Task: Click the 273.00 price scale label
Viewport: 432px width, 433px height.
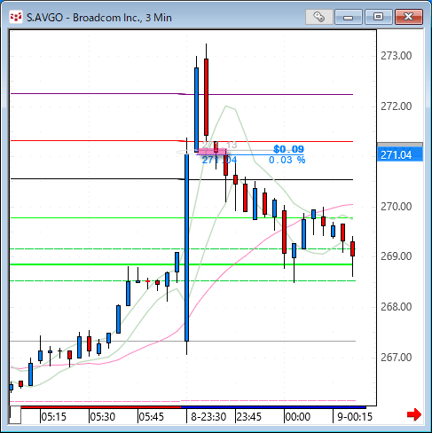Action: (397, 56)
